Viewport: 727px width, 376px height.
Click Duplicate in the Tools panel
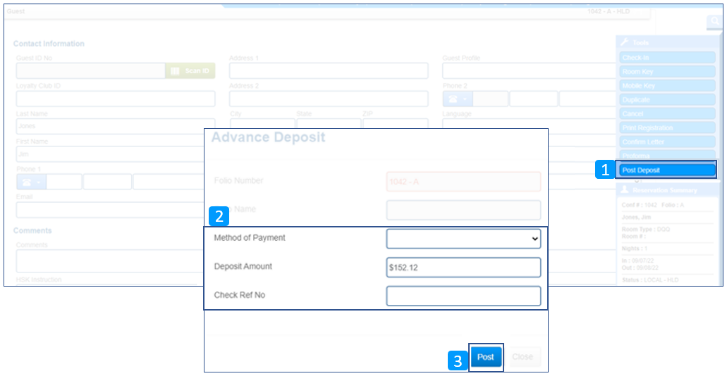(x=667, y=100)
